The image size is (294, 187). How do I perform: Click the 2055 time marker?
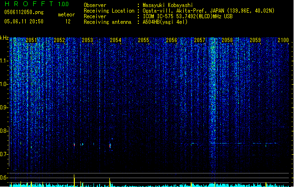click(143, 40)
